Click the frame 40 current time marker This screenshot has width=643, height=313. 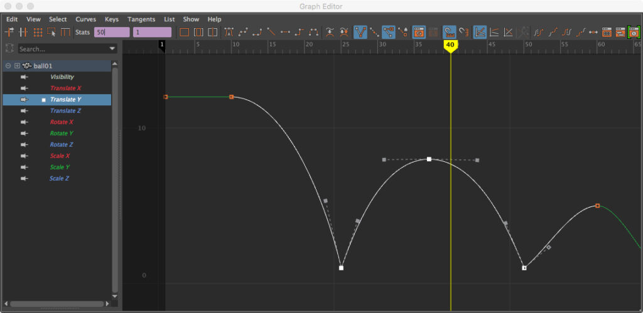tap(450, 45)
